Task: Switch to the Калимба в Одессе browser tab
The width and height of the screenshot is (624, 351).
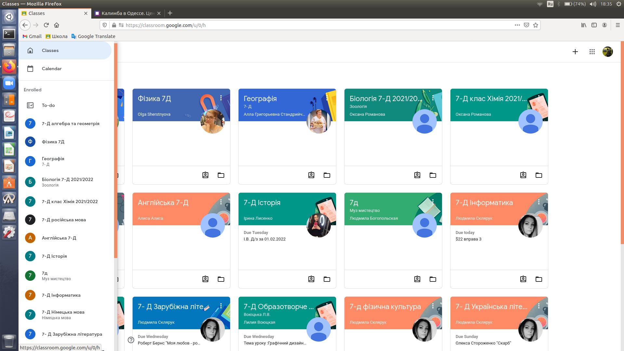Action: 127,13
